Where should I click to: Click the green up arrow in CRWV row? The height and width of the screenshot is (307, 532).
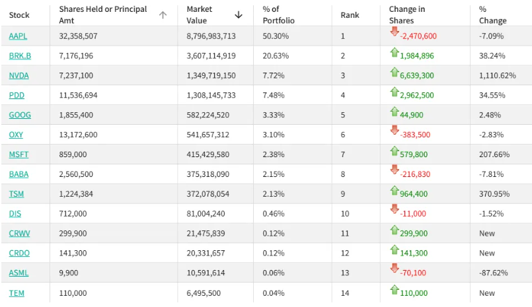coord(395,230)
